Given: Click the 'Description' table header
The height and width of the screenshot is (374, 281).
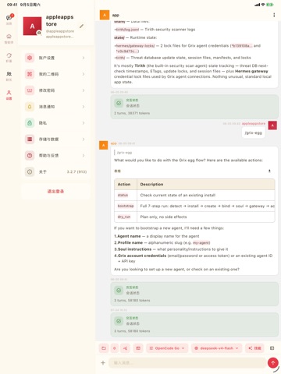Looking at the screenshot, I should coord(151,184).
